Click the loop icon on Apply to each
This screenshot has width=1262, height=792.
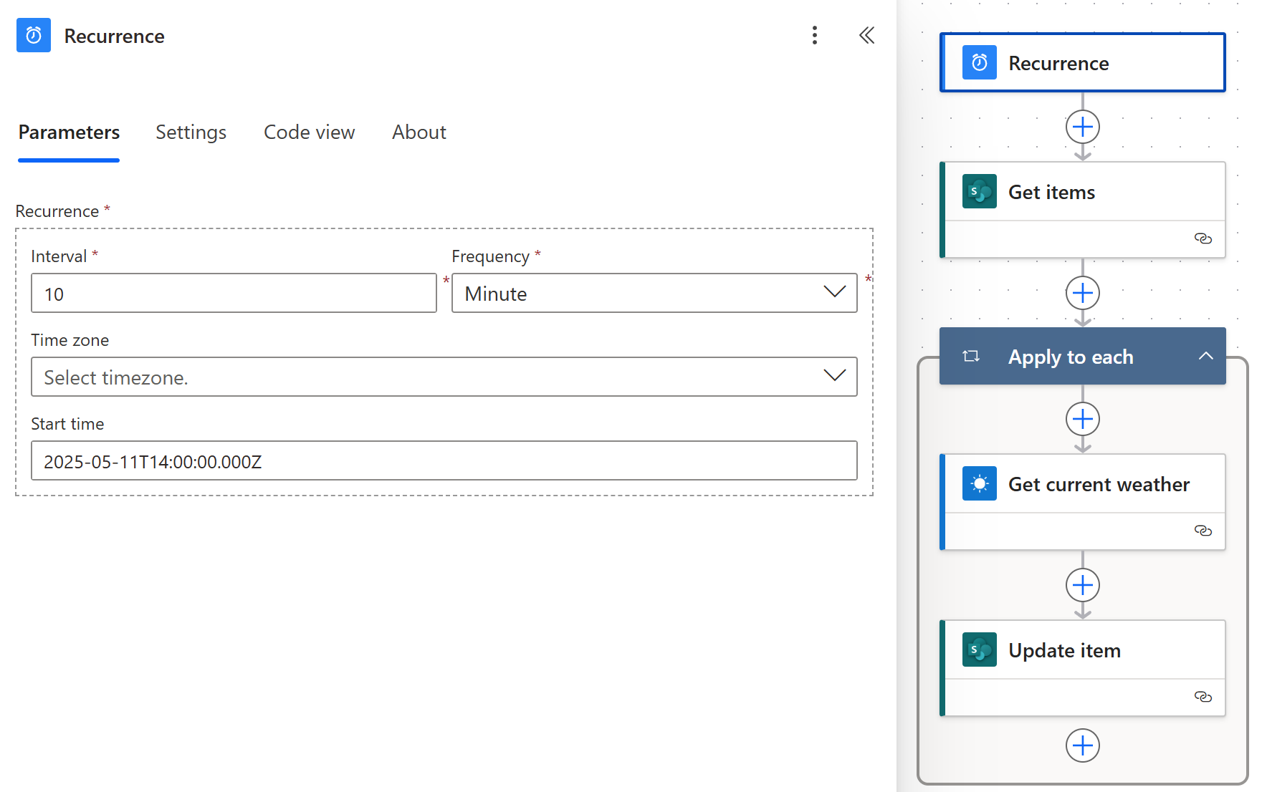coord(971,356)
